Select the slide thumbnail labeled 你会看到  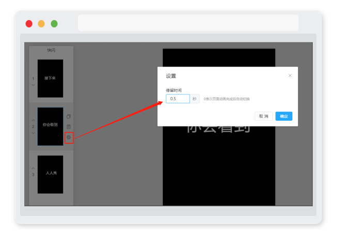pyautogui.click(x=50, y=127)
